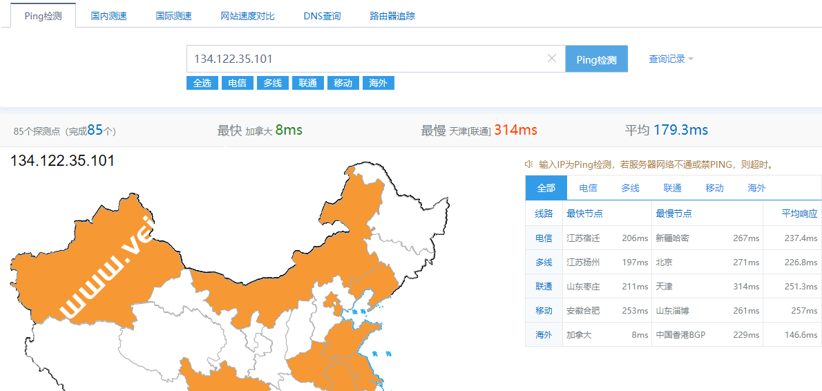Click the 江苏扬州 fastest node cell

click(583, 262)
